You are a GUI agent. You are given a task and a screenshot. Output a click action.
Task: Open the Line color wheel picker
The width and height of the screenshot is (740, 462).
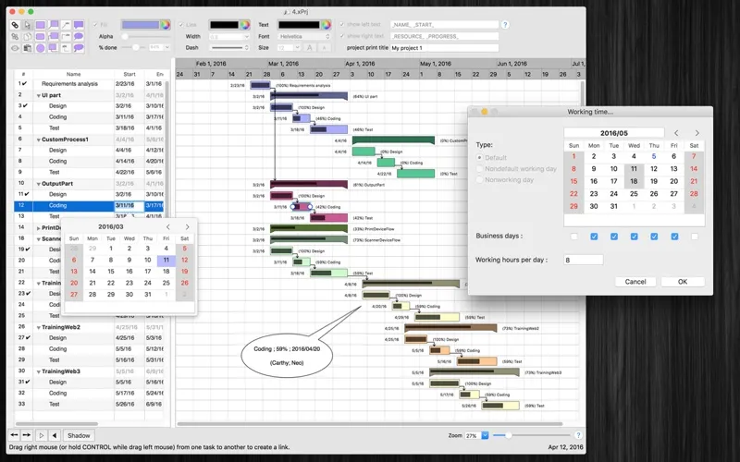[244, 25]
